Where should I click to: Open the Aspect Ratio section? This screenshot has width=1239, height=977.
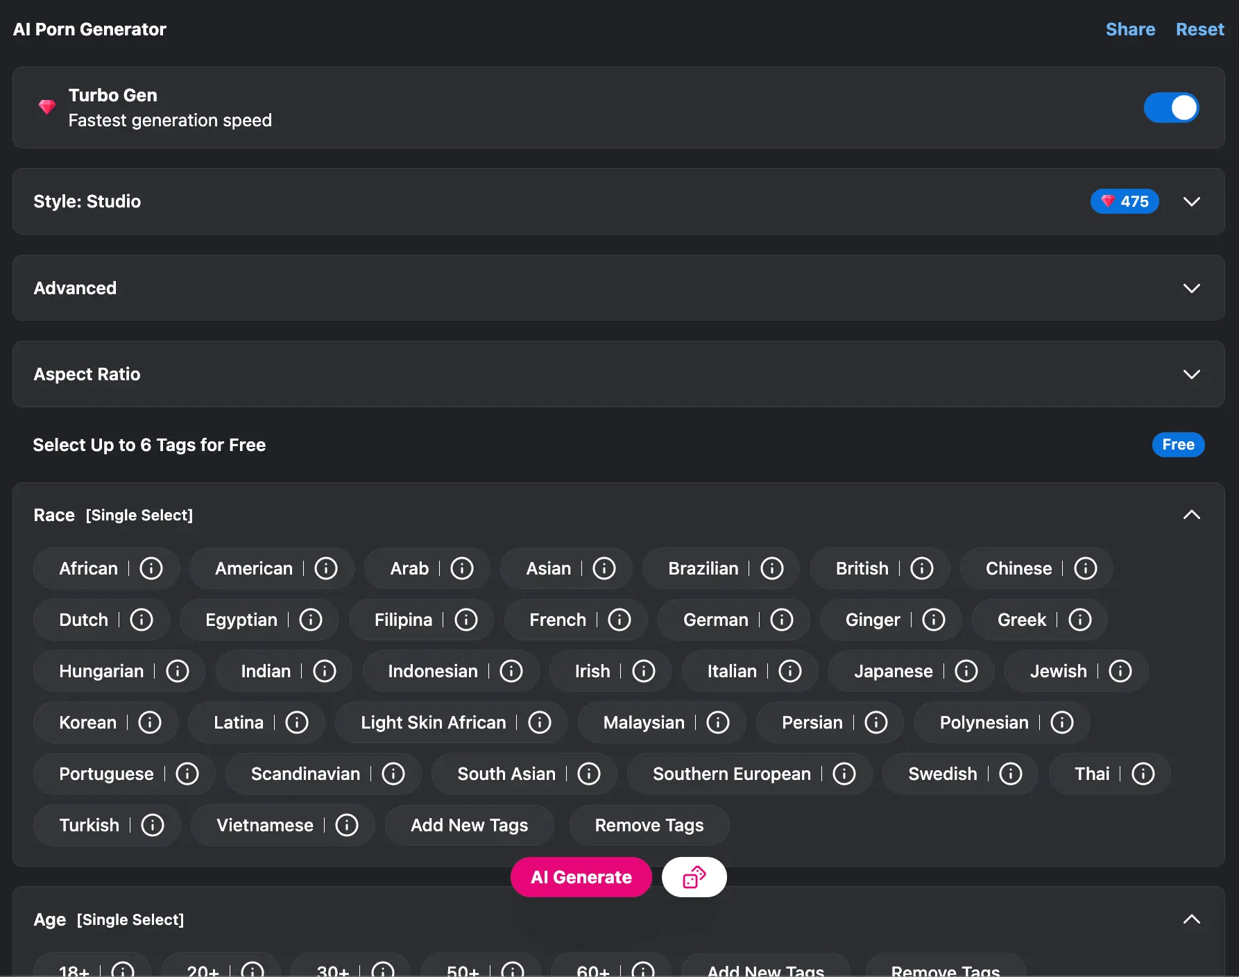coord(1191,374)
